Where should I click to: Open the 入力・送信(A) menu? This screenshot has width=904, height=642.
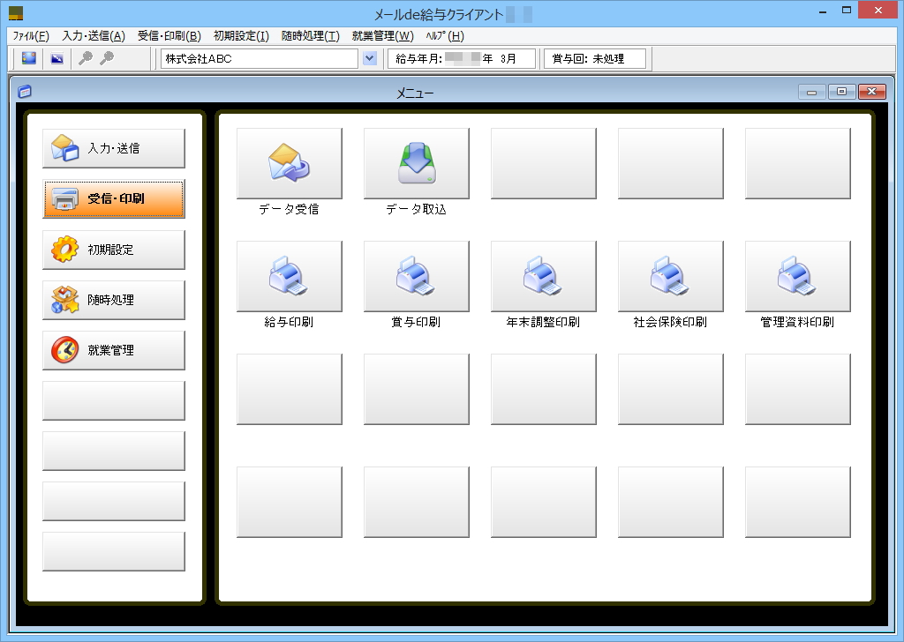[94, 36]
